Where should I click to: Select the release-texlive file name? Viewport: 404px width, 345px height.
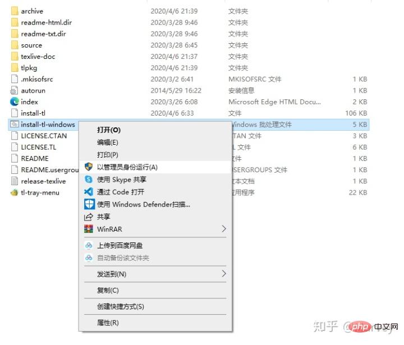tap(43, 181)
